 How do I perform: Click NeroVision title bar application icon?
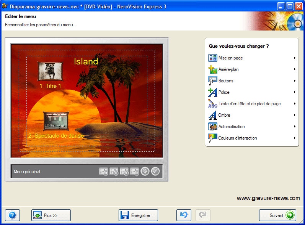(5, 6)
